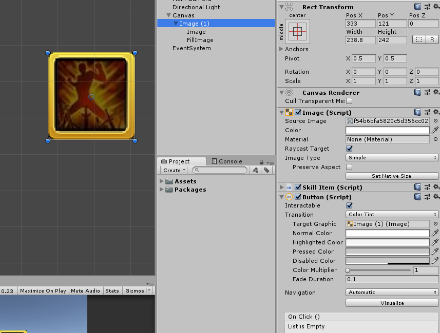
Task: Open Canvas Renderer gear menu
Action: click(x=436, y=92)
